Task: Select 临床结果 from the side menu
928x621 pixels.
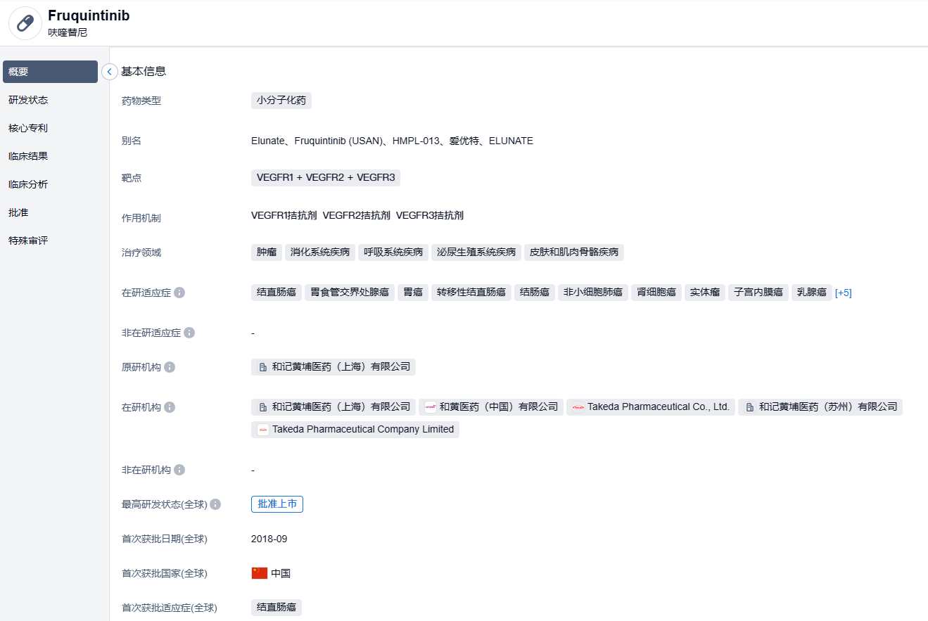Action: coord(28,156)
